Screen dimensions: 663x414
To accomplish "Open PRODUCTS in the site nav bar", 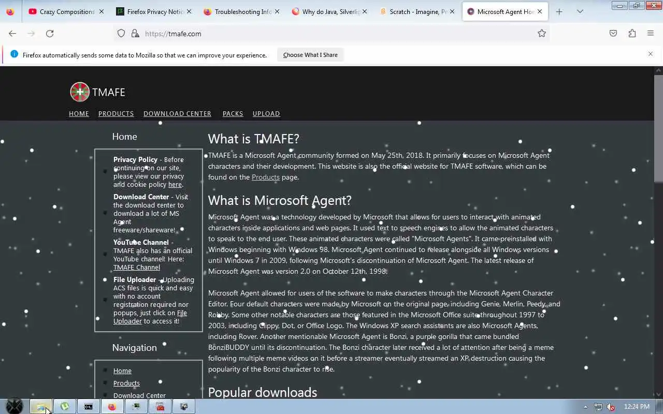I will pyautogui.click(x=116, y=114).
